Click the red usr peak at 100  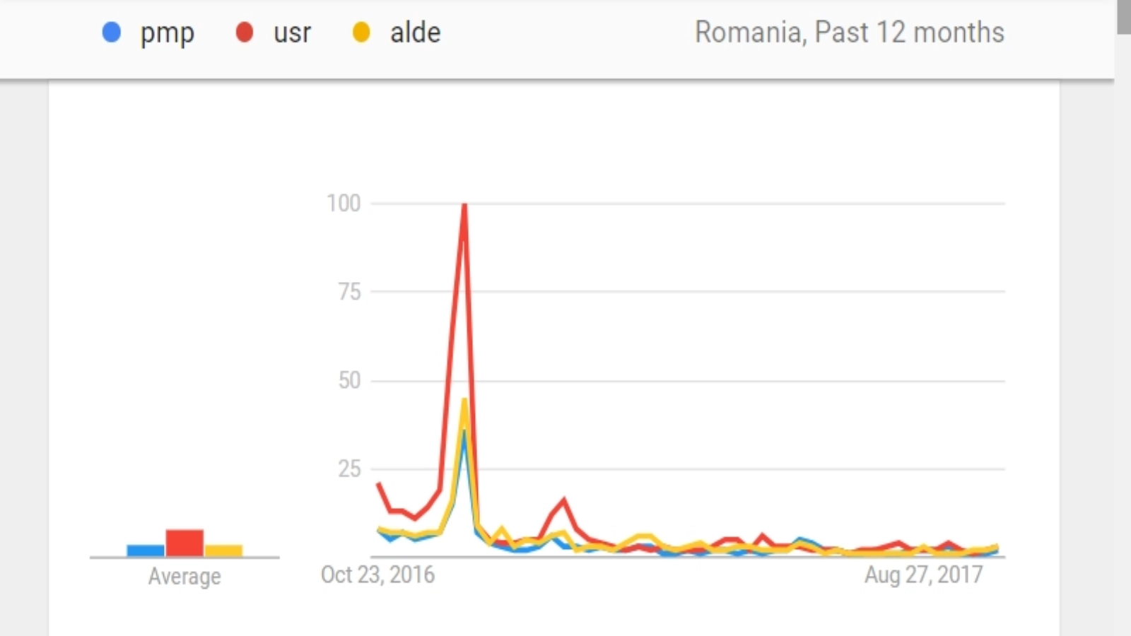tap(464, 205)
